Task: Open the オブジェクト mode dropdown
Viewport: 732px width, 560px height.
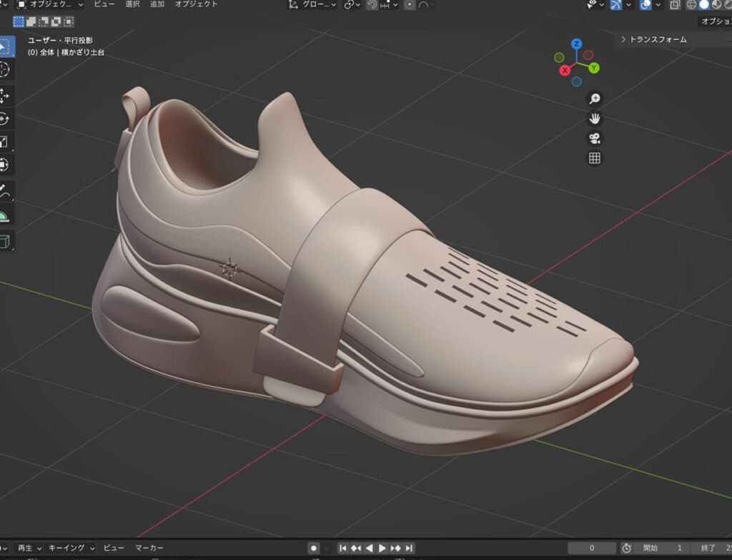Action: point(49,5)
